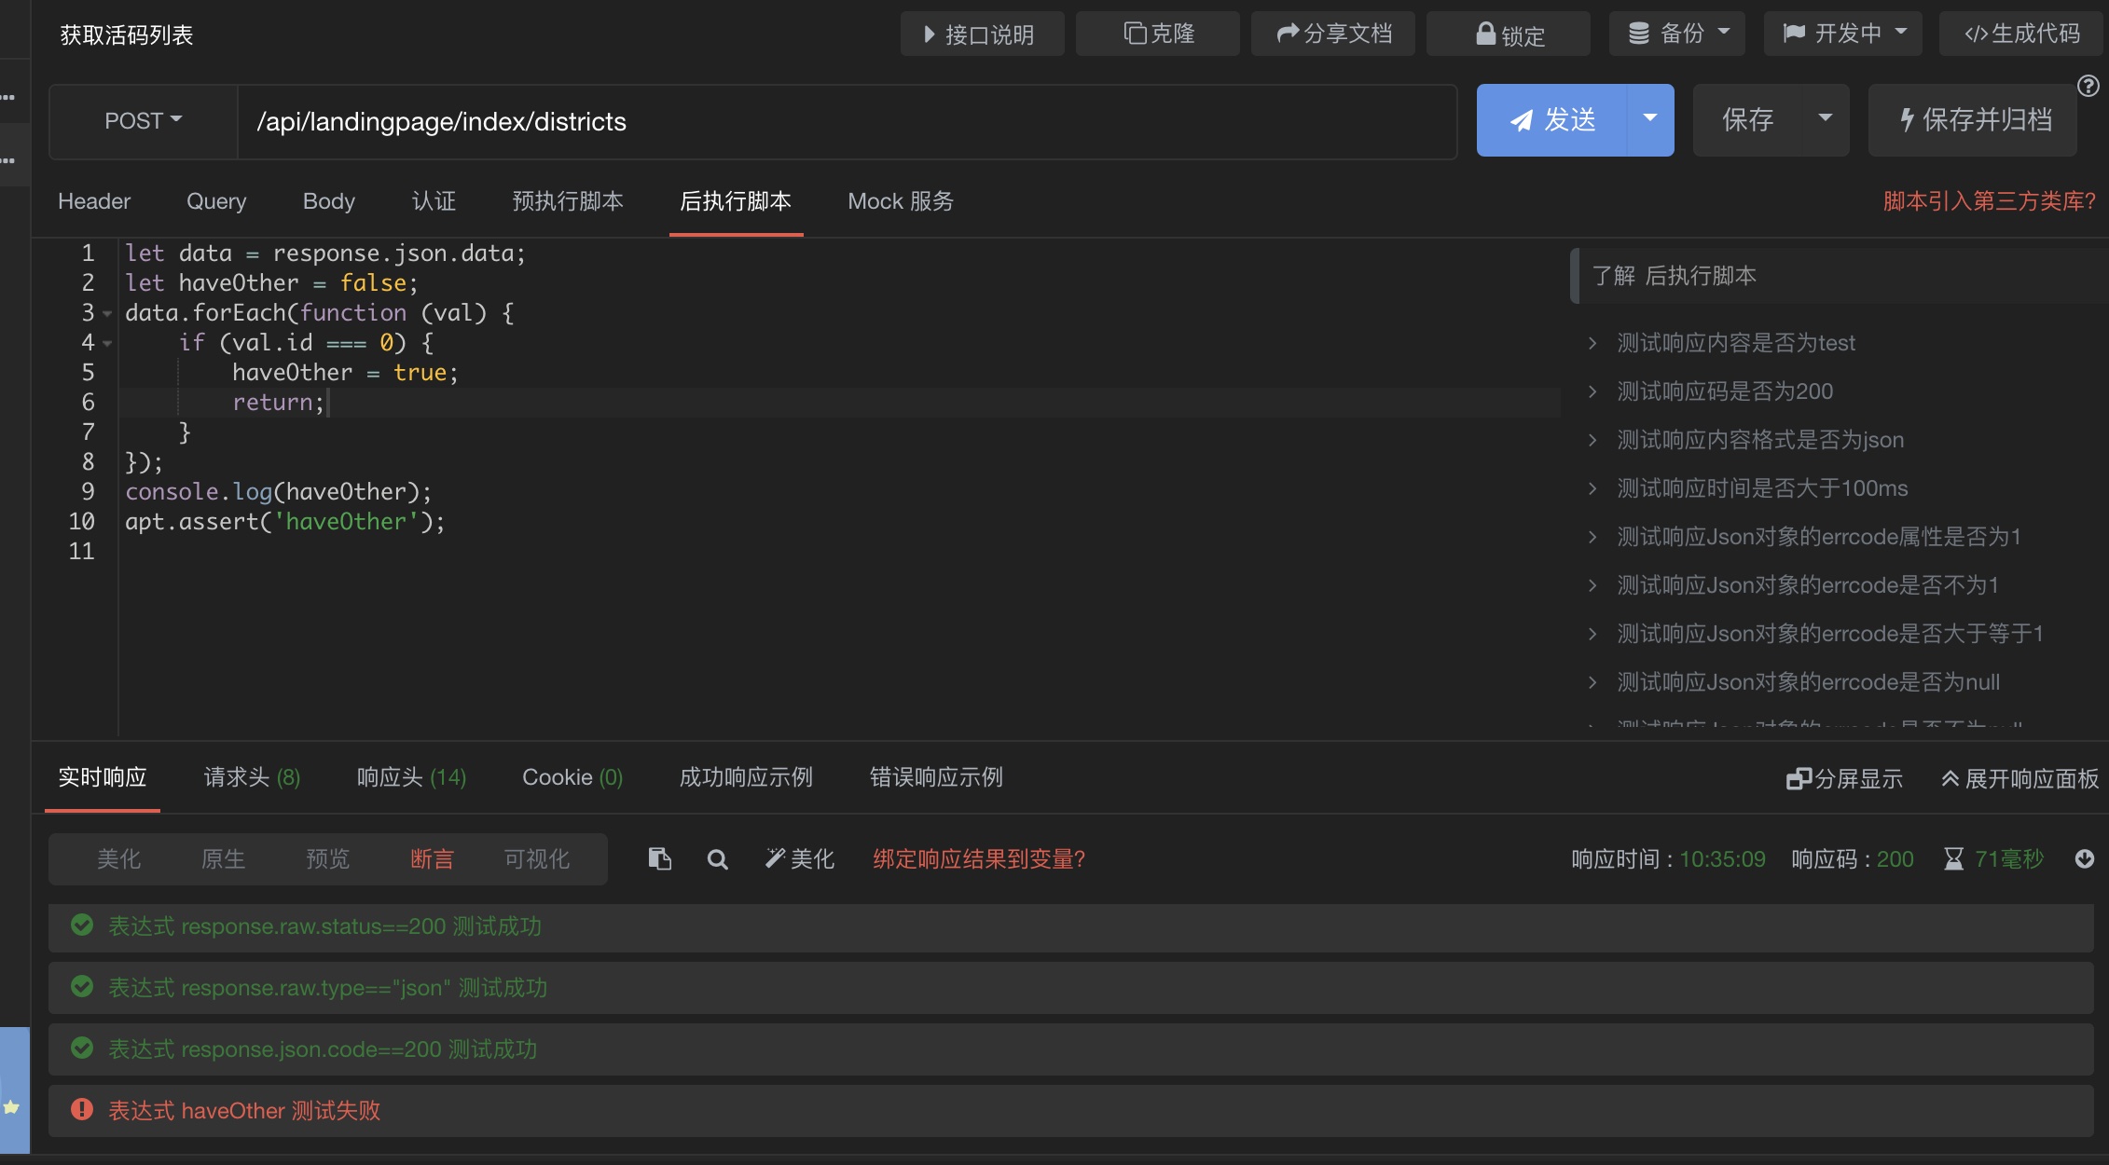Select the 实时响应 tab
This screenshot has height=1165, width=2109.
[103, 777]
